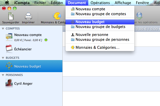The image size is (160, 106).
Task: Open the Édition menu
Action: click(57, 3)
